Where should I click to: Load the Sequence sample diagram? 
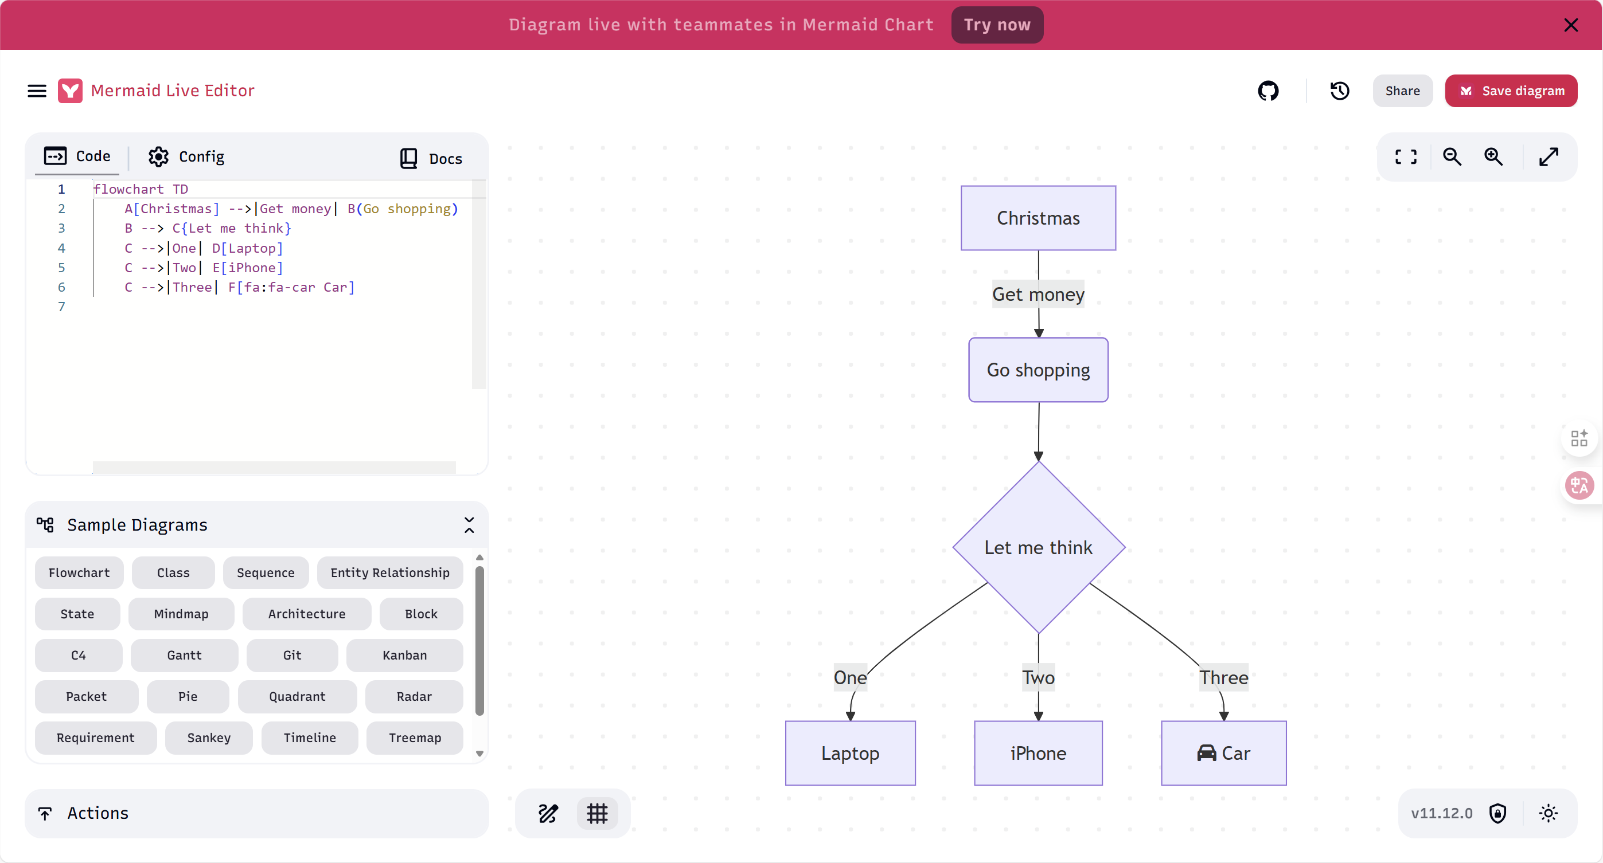click(266, 572)
